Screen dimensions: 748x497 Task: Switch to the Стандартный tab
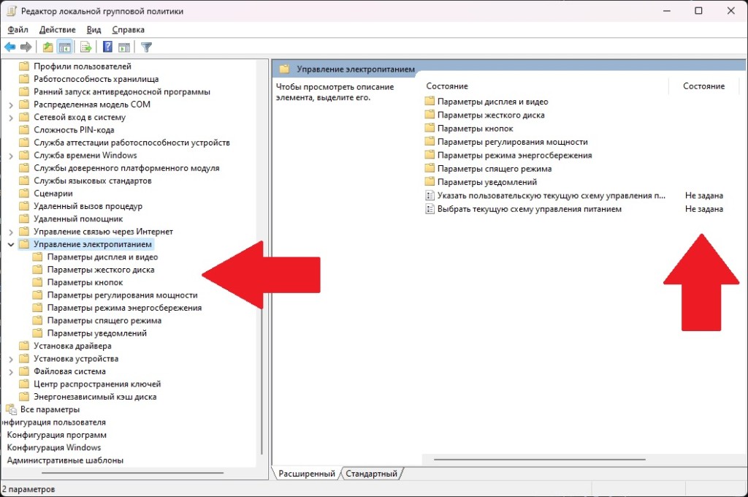click(x=372, y=474)
